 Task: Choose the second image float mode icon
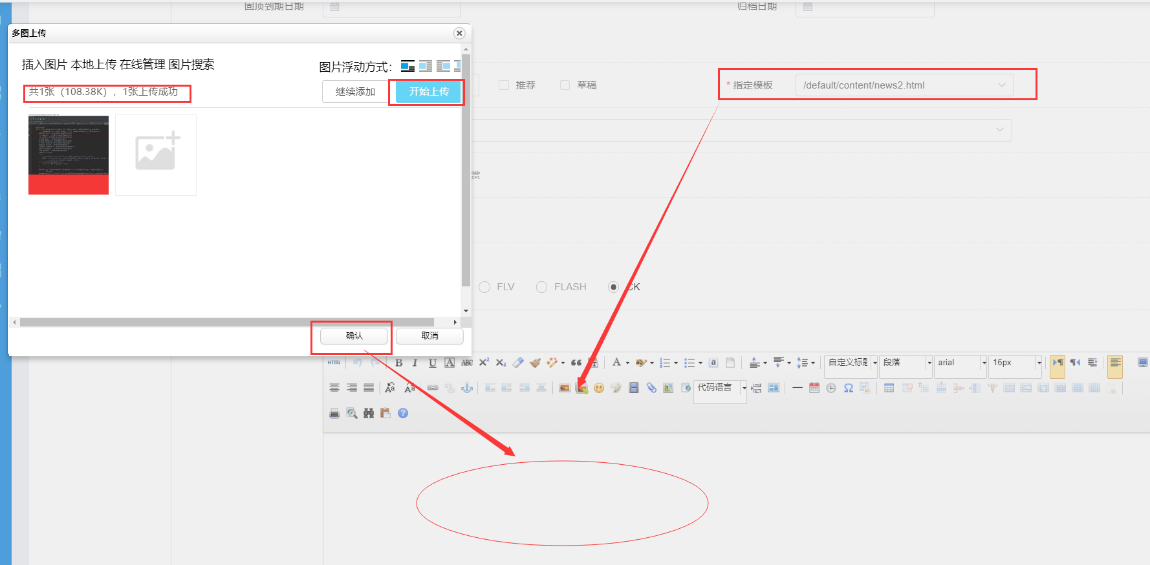(x=426, y=66)
